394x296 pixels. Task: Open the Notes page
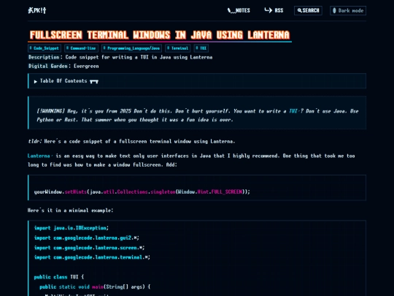[x=239, y=10]
